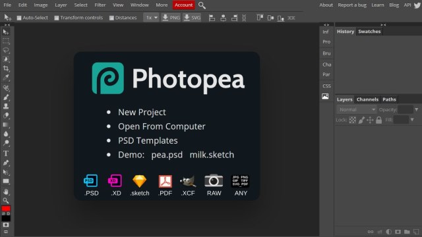Open the Fill dropdown arrow
Image resolution: width=422 pixels, height=237 pixels.
tap(412, 120)
